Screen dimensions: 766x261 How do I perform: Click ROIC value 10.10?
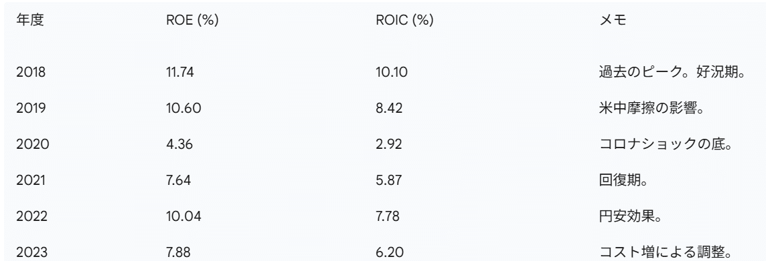click(x=392, y=72)
